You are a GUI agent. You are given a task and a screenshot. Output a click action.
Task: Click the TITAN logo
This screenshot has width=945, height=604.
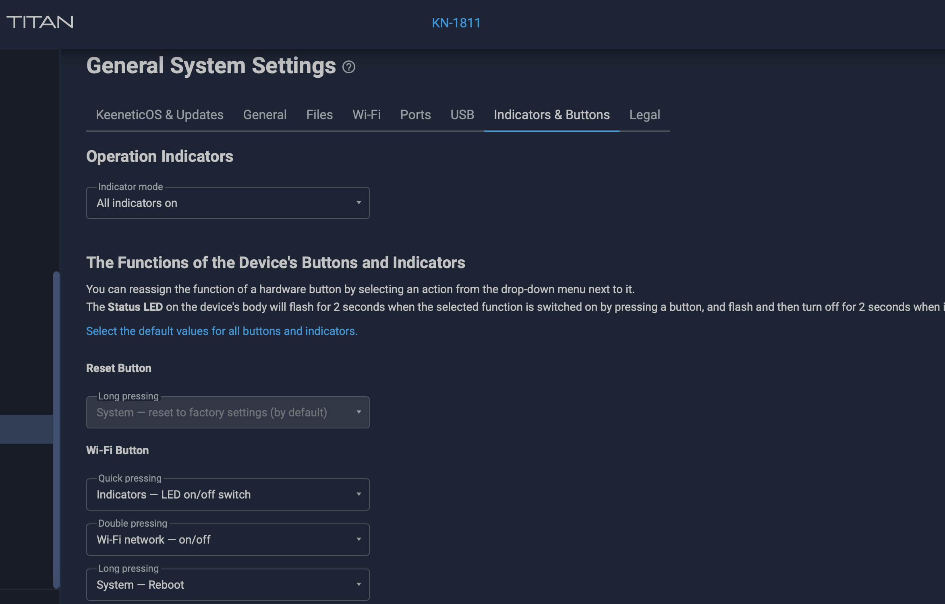click(x=40, y=22)
